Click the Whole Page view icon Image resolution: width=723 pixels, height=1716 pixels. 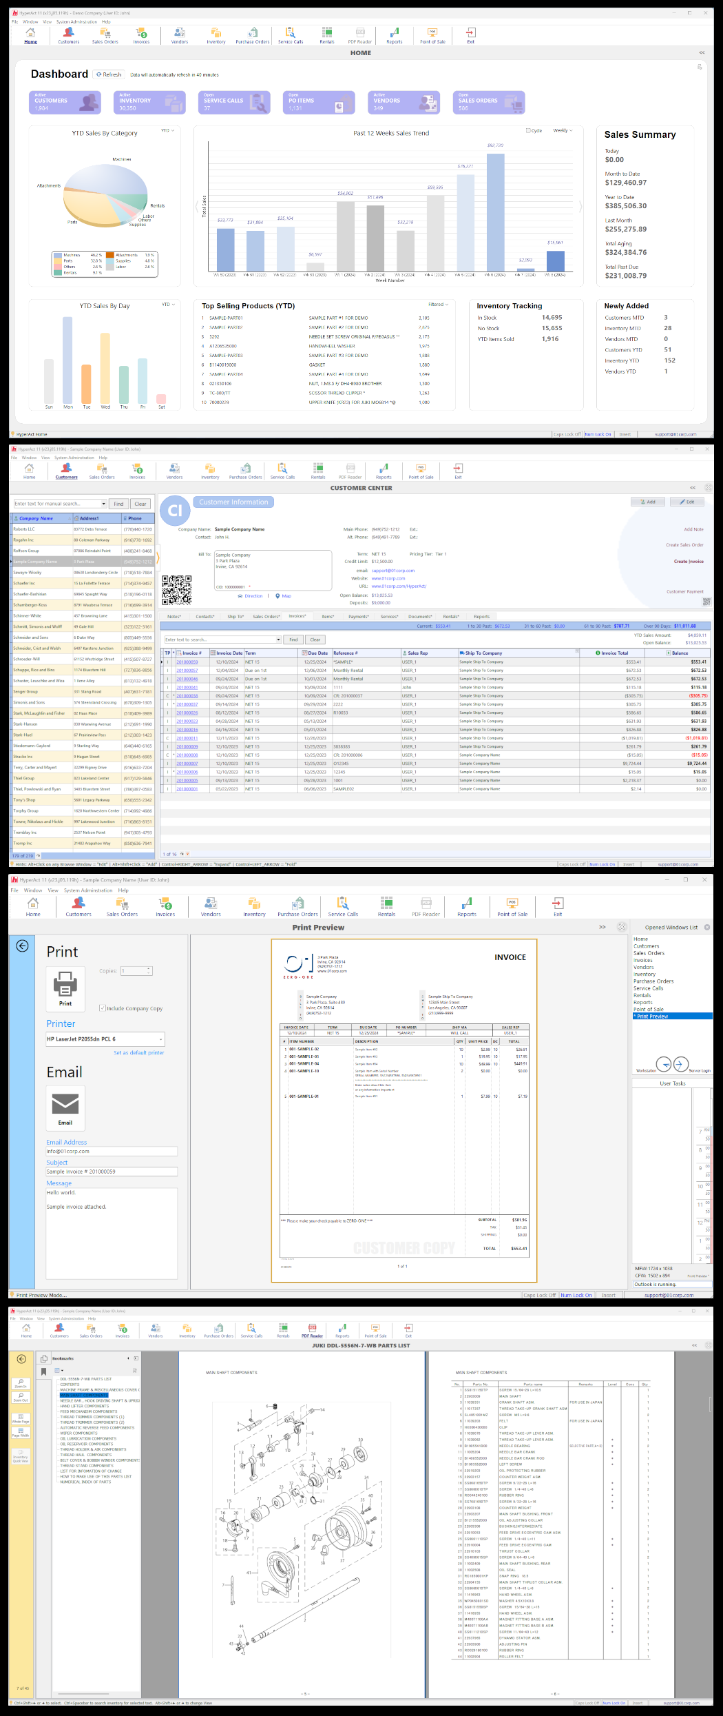(21, 1415)
